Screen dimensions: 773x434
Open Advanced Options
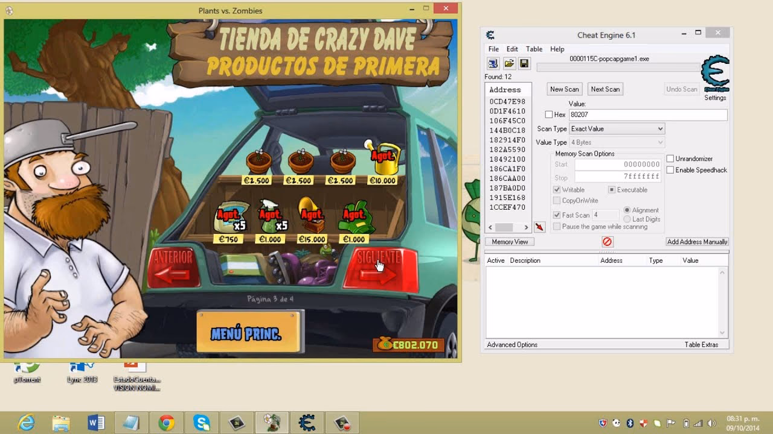pyautogui.click(x=512, y=345)
